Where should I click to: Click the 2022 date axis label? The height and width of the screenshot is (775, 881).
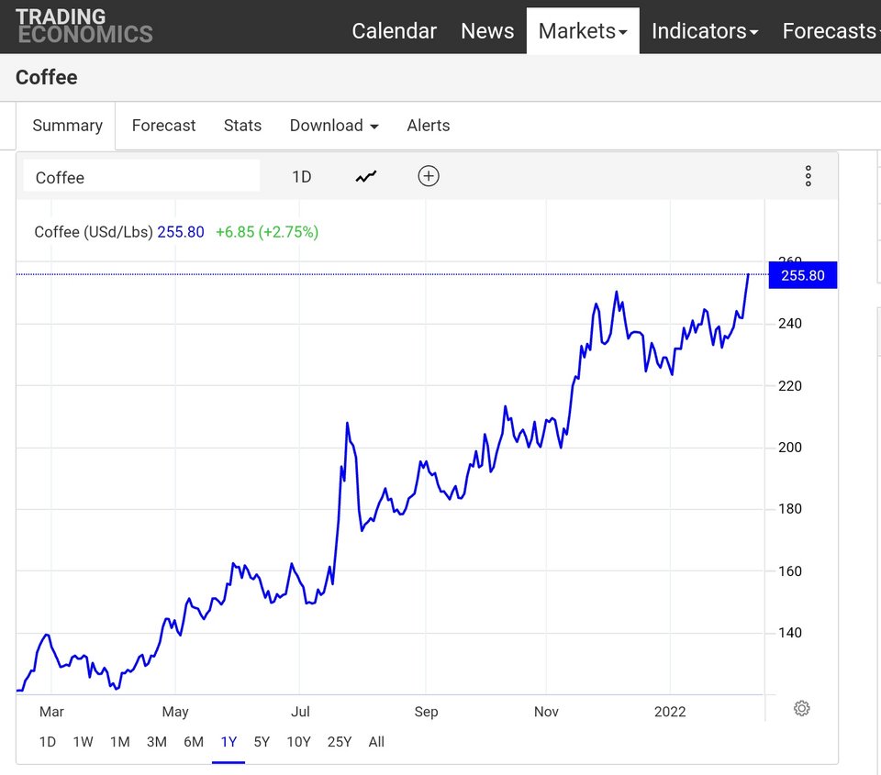(670, 712)
